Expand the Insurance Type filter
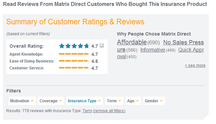 (85, 101)
